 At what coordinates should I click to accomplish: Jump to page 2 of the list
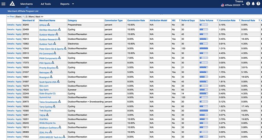(26, 17)
